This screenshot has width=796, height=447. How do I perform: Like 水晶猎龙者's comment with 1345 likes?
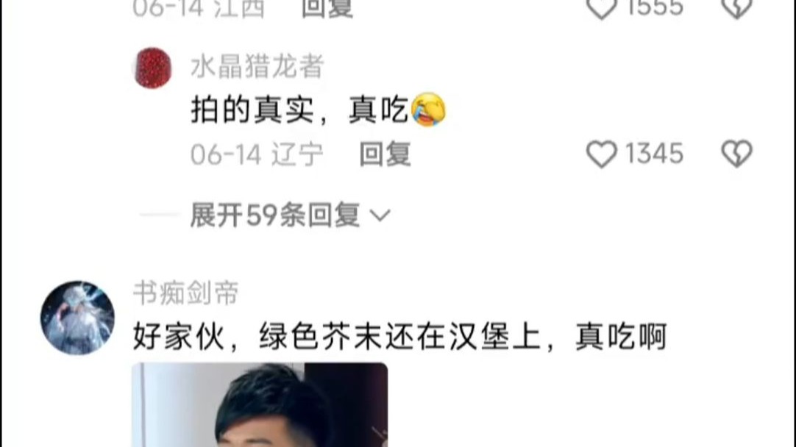pyautogui.click(x=602, y=154)
